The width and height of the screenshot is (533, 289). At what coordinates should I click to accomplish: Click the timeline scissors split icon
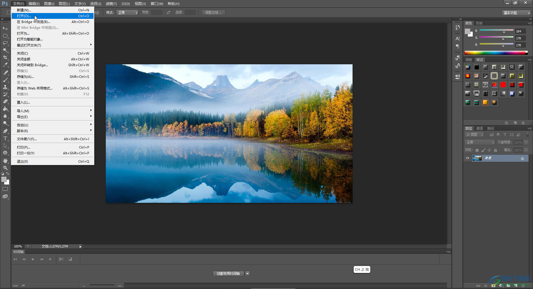[x=61, y=259]
